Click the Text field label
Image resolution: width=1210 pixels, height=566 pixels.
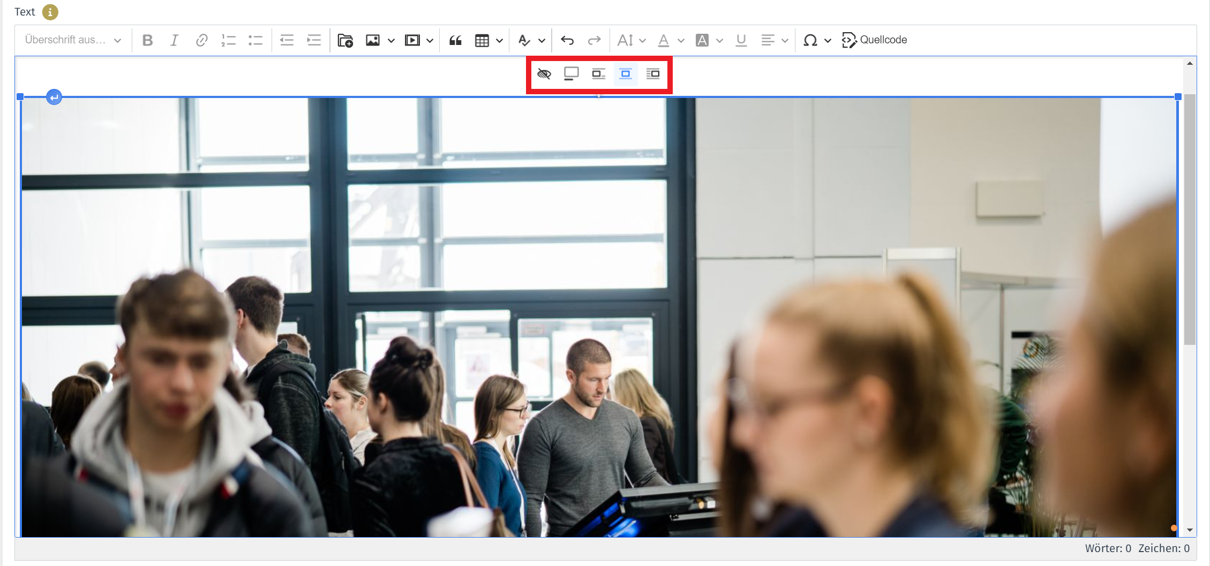click(25, 12)
